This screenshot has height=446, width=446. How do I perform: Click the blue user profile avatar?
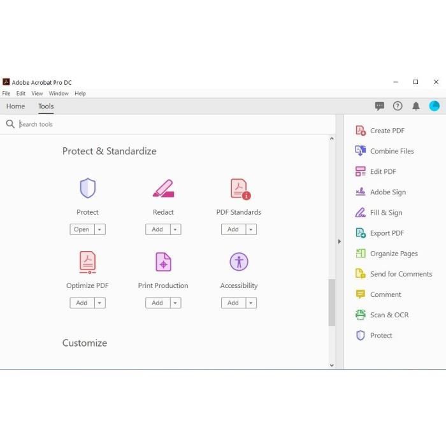click(435, 106)
